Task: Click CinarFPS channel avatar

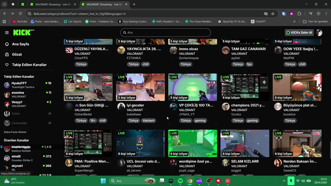Action: pos(69,50)
